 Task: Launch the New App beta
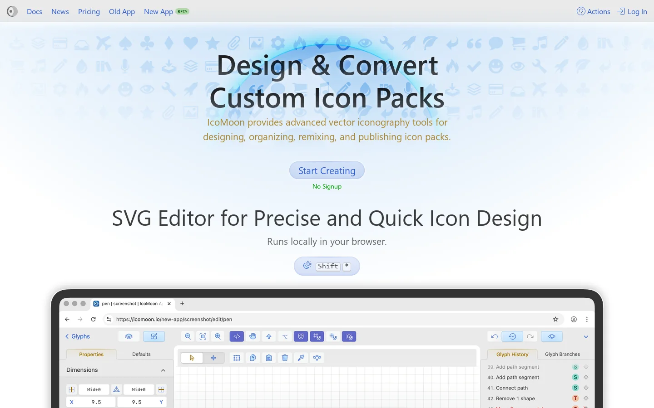point(166,11)
